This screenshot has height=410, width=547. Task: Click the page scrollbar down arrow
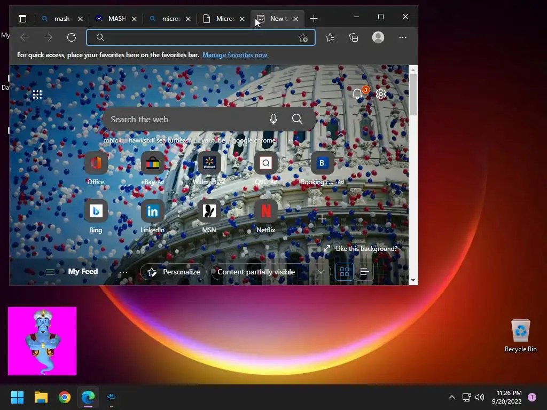click(413, 280)
